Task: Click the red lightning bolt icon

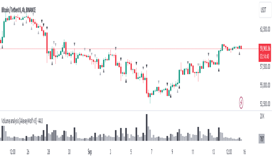Action: 241,103
